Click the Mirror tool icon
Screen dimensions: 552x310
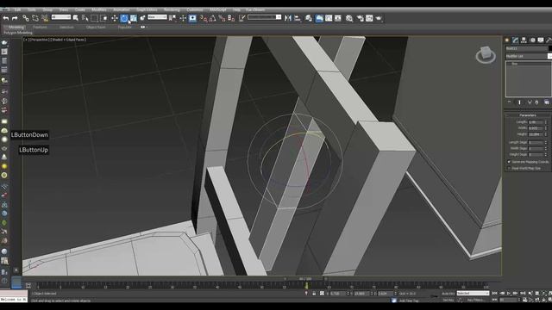coord(288,18)
